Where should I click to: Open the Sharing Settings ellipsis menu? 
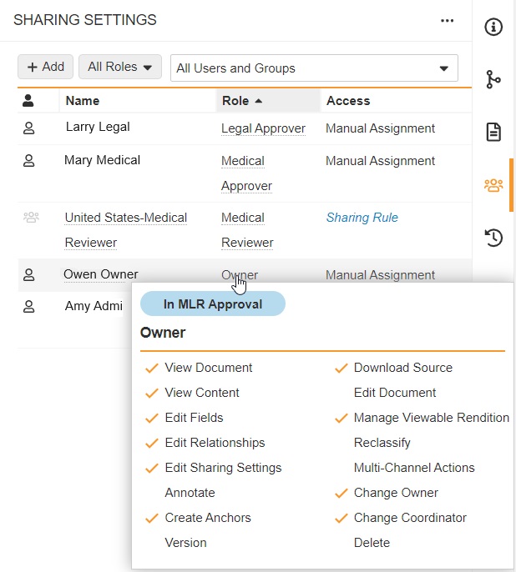[x=448, y=21]
